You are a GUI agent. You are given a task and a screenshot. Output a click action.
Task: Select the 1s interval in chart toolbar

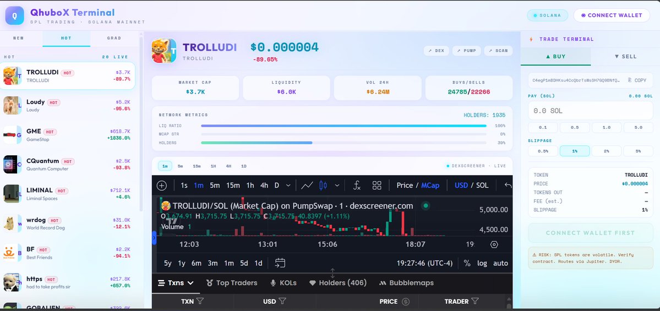tap(184, 185)
